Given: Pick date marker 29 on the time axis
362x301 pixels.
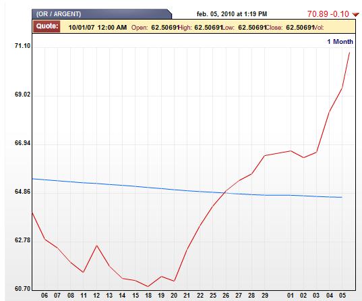Looking at the screenshot, I should click(265, 296).
